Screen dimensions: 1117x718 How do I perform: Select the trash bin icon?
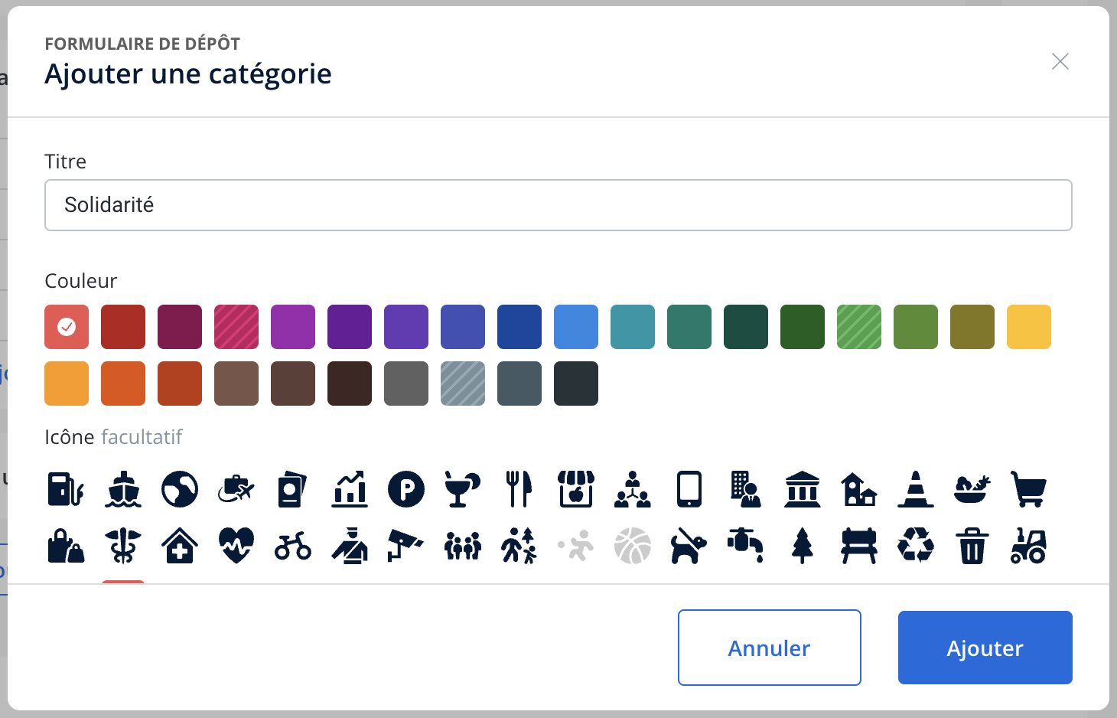(972, 546)
